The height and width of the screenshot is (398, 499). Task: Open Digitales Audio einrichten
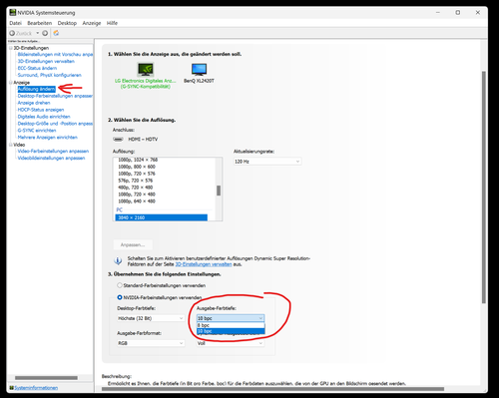(44, 117)
